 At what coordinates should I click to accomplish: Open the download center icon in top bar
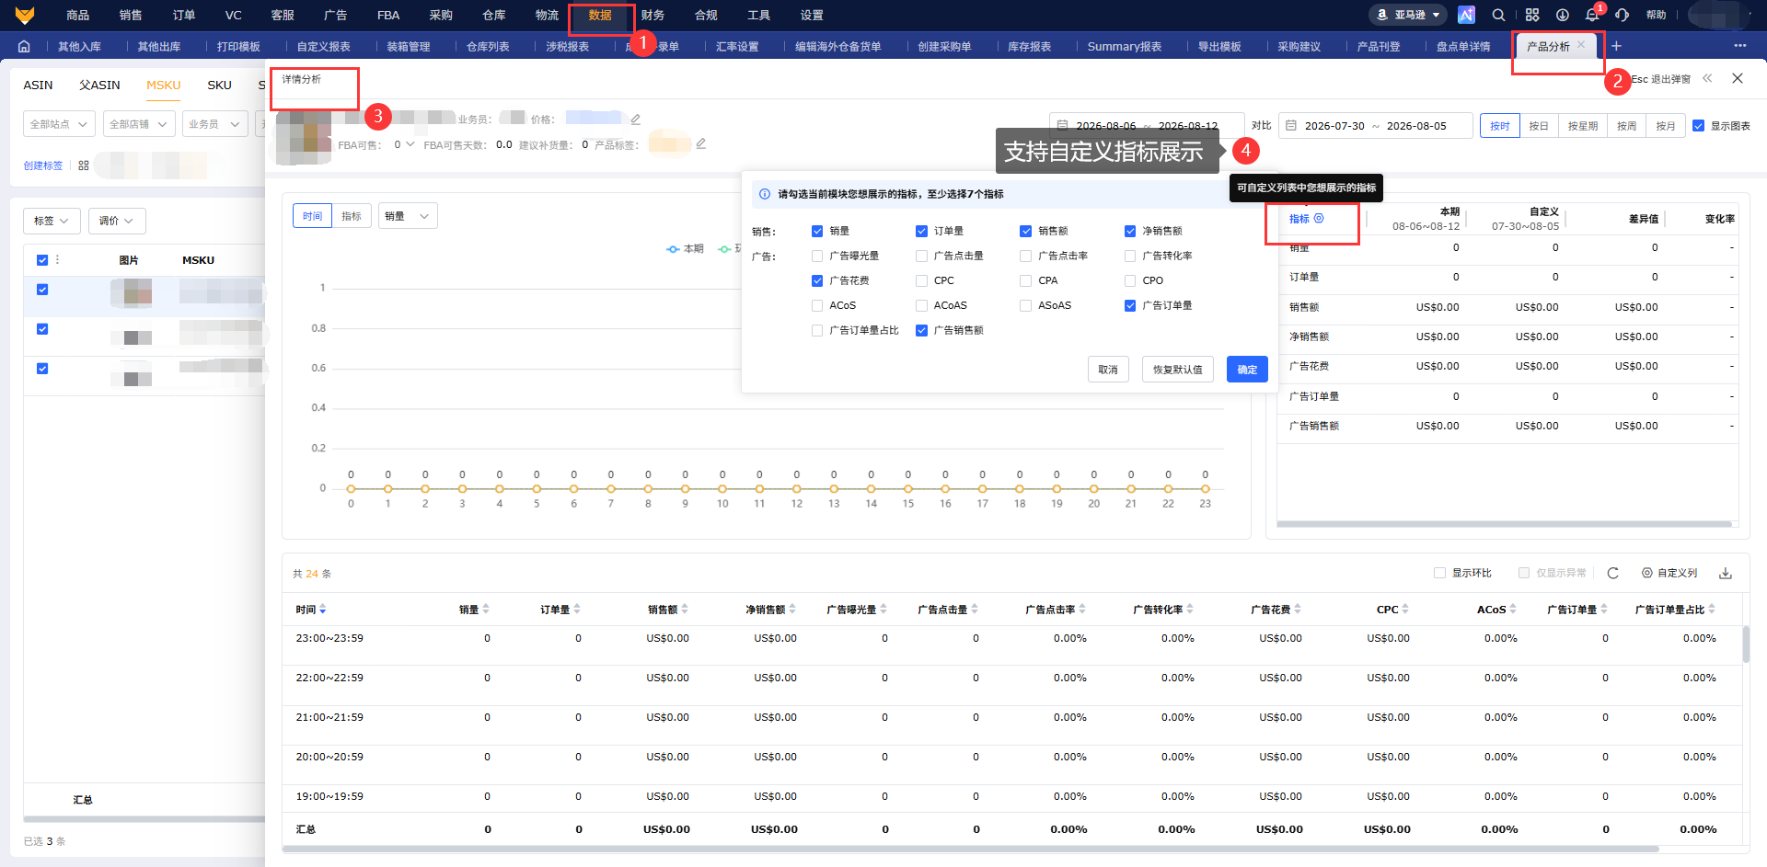pyautogui.click(x=1563, y=15)
